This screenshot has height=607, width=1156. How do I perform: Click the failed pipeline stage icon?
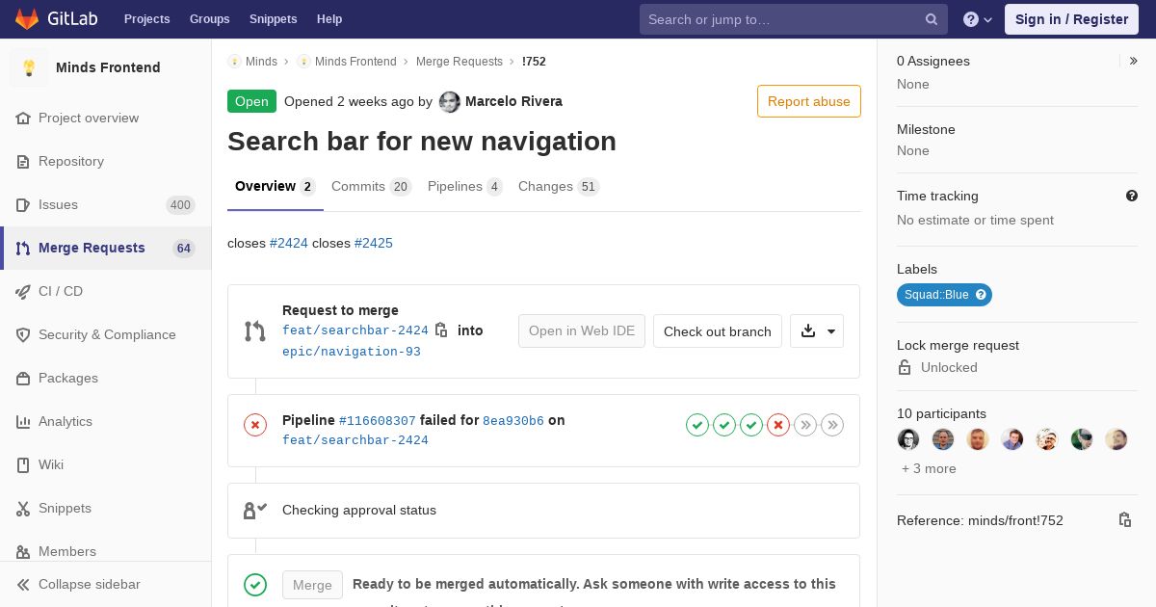tap(778, 425)
